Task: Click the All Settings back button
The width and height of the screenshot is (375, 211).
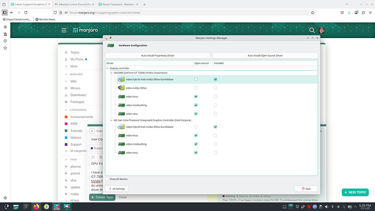Action: [x=117, y=189]
